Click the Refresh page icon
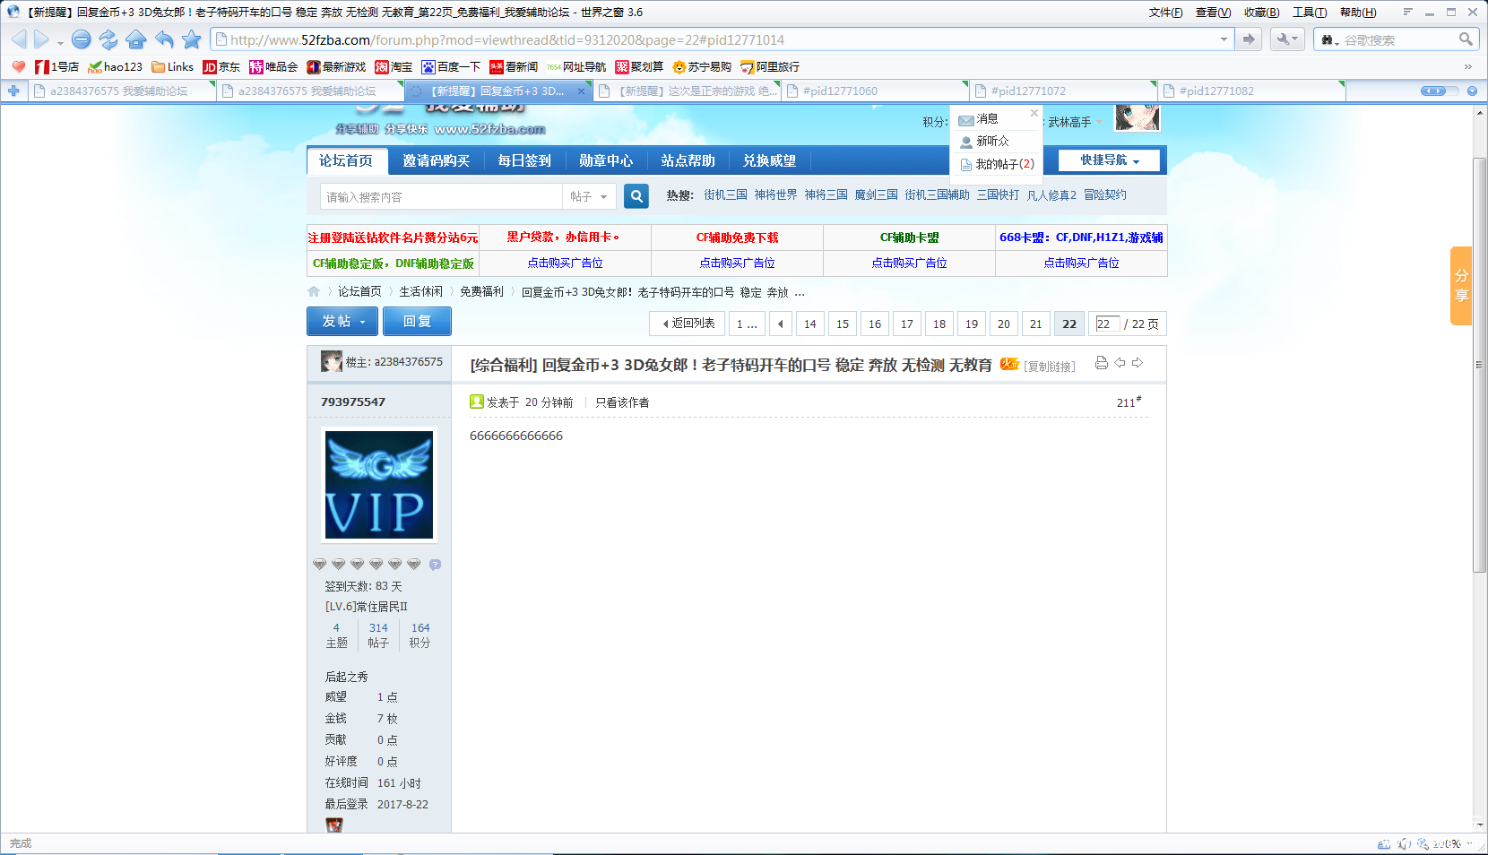The image size is (1488, 855). tap(108, 39)
